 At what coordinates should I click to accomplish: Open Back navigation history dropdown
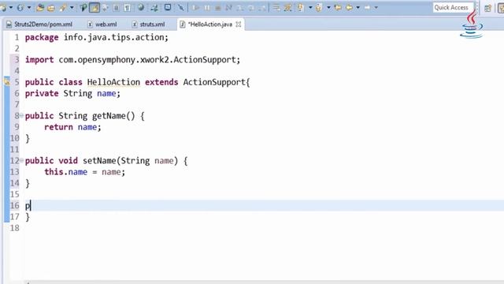pyautogui.click(x=358, y=7)
